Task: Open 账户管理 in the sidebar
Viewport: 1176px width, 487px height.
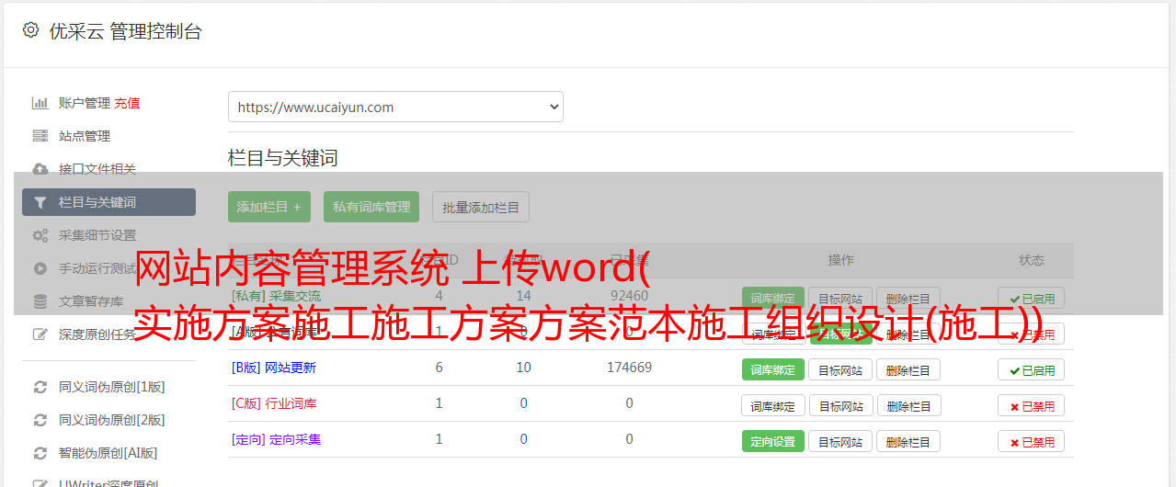Action: tap(85, 103)
